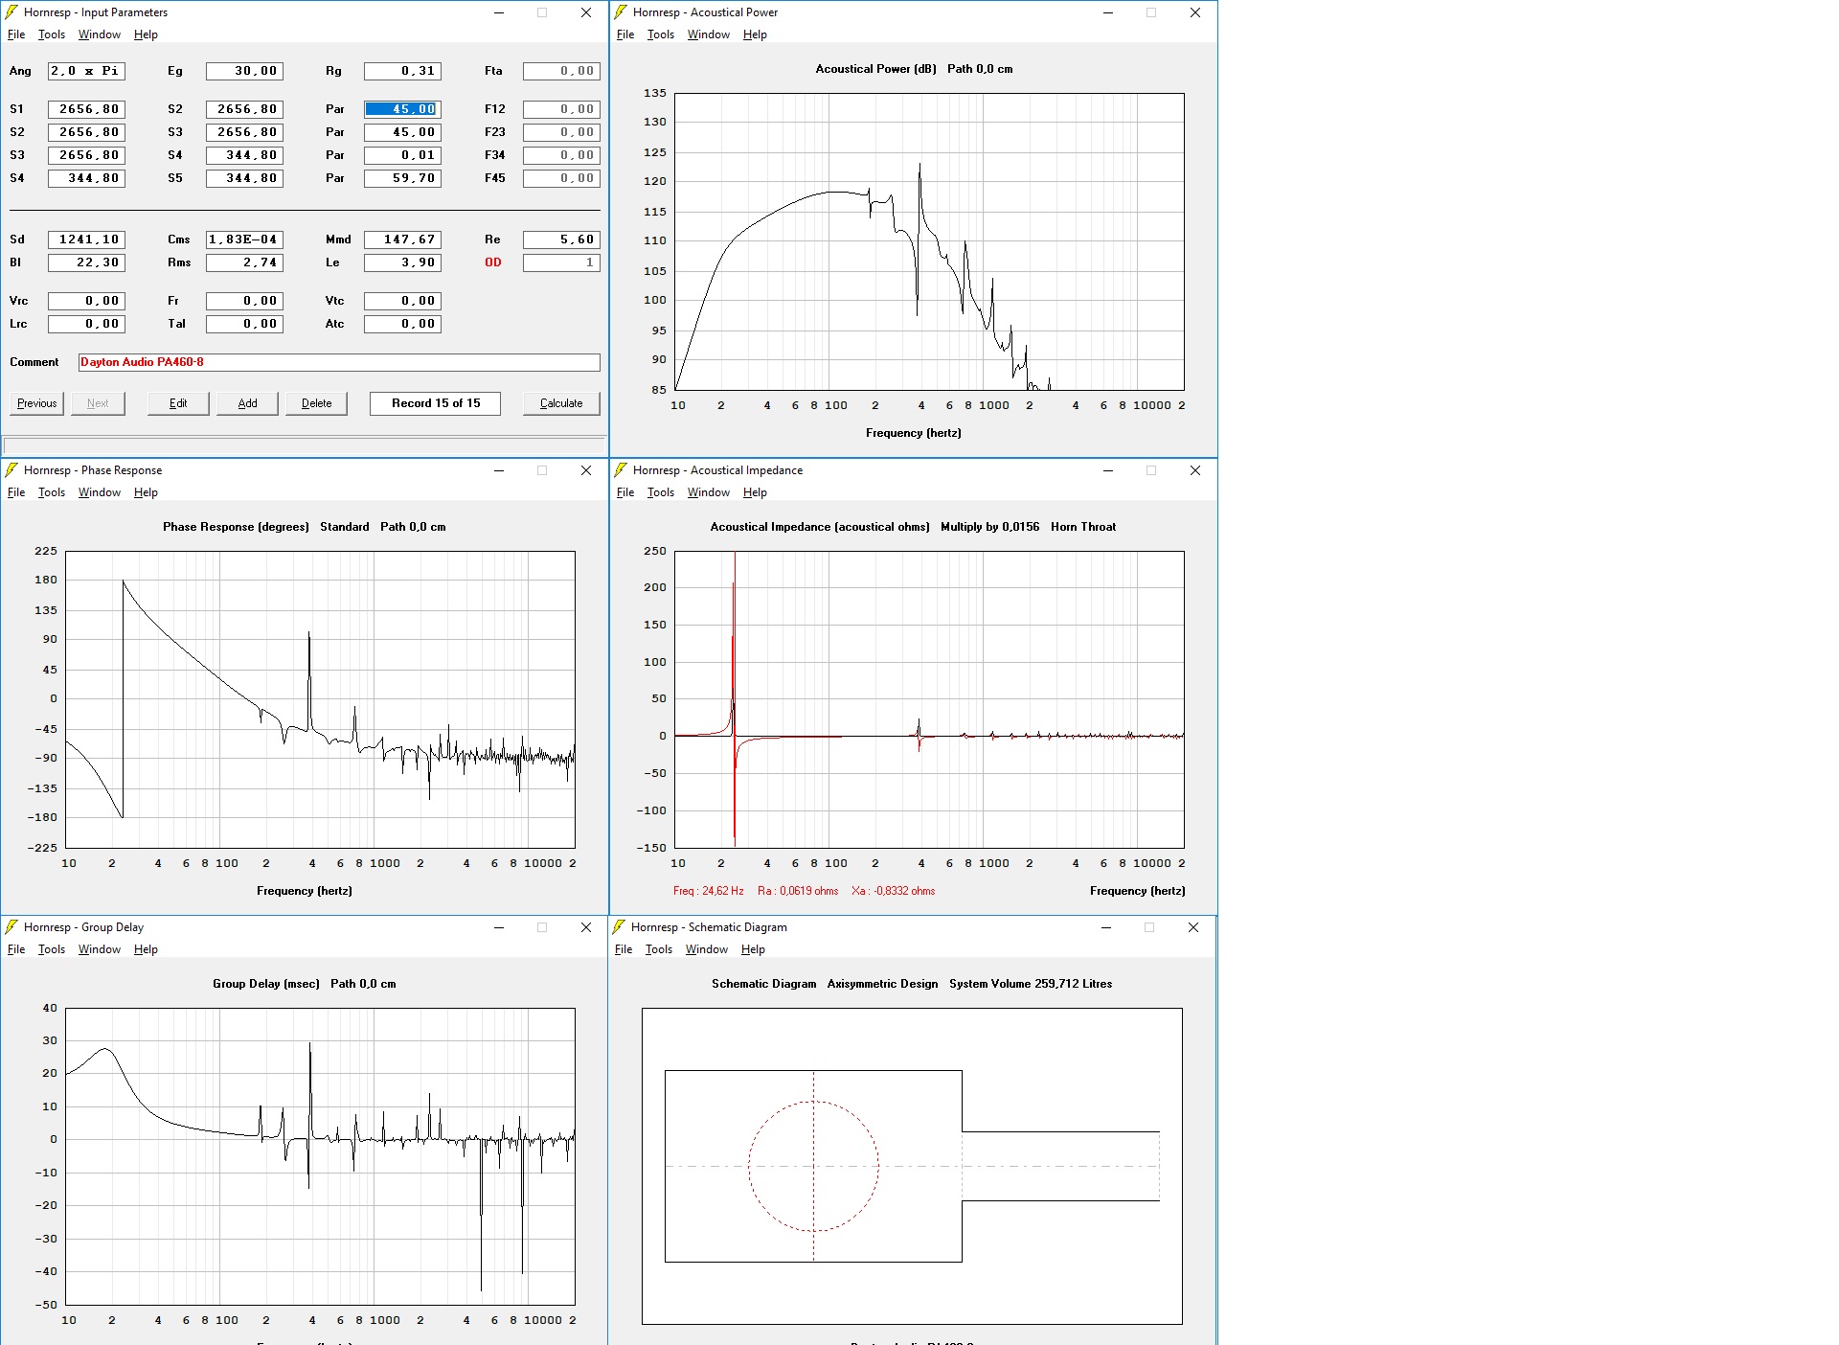The image size is (1839, 1345).
Task: Click the Par field with value 59,70
Action: point(402,178)
